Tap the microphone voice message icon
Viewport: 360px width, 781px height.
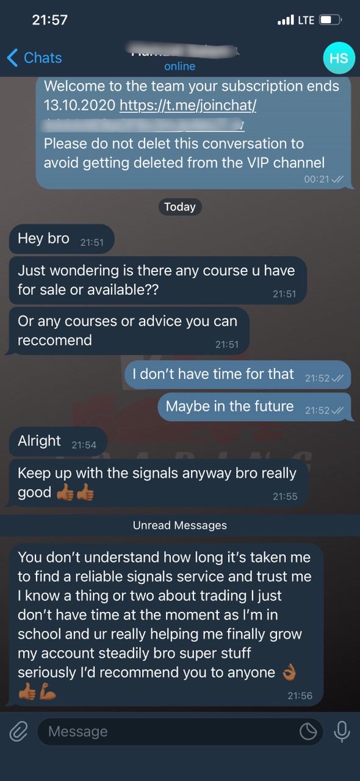(x=342, y=731)
